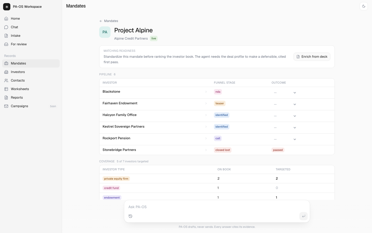Open the Investors records
Viewport: 372px width, 233px height.
pyautogui.click(x=31, y=72)
